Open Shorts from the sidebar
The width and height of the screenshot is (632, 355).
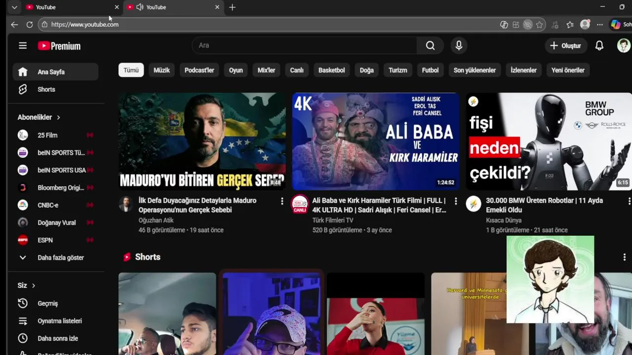55,89
